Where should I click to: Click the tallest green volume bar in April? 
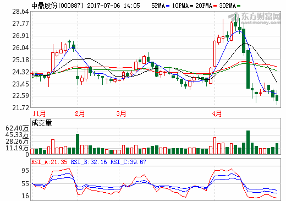[248, 142]
